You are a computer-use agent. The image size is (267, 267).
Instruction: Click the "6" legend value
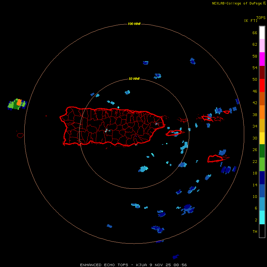[256, 208]
